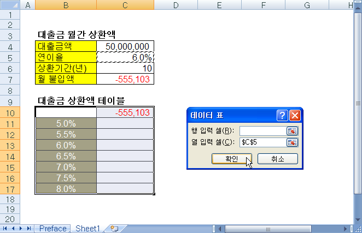Image resolution: width=362 pixels, height=233 pixels.
Task: Click the 8.0% rate cell
Action: [66, 189]
